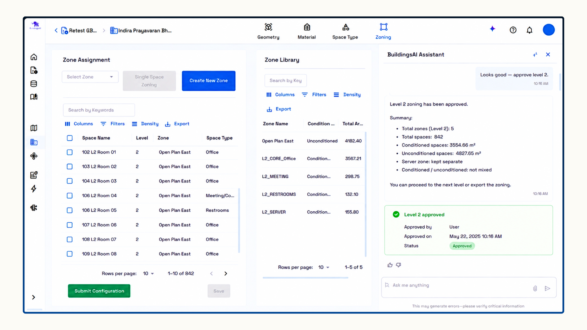
Task: Switch to the Zoning tab
Action: point(383,31)
